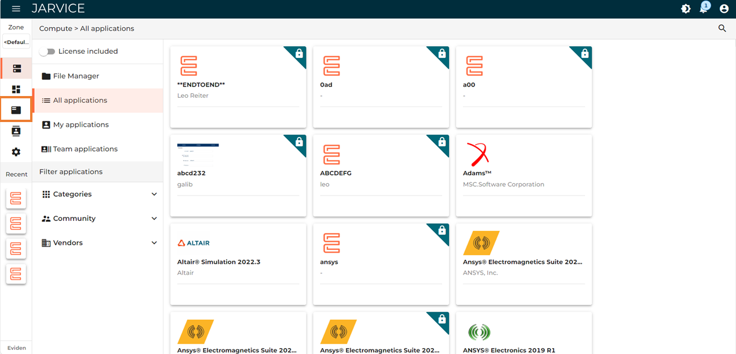The height and width of the screenshot is (354, 736).
Task: Click the lock badge on ansys card
Action: [442, 230]
